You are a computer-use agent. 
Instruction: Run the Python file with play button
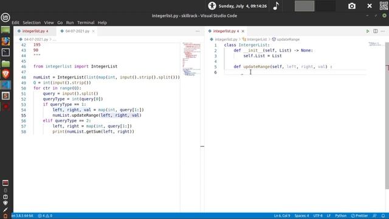368,31
